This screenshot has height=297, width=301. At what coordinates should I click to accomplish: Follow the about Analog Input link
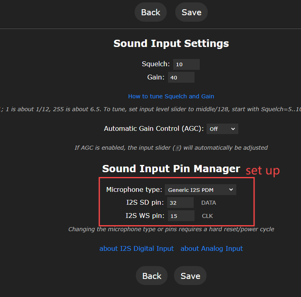(211, 248)
